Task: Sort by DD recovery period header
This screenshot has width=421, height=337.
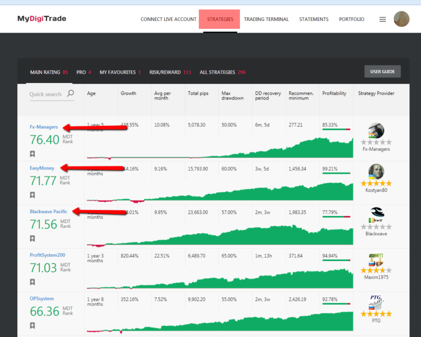Action: [268, 96]
